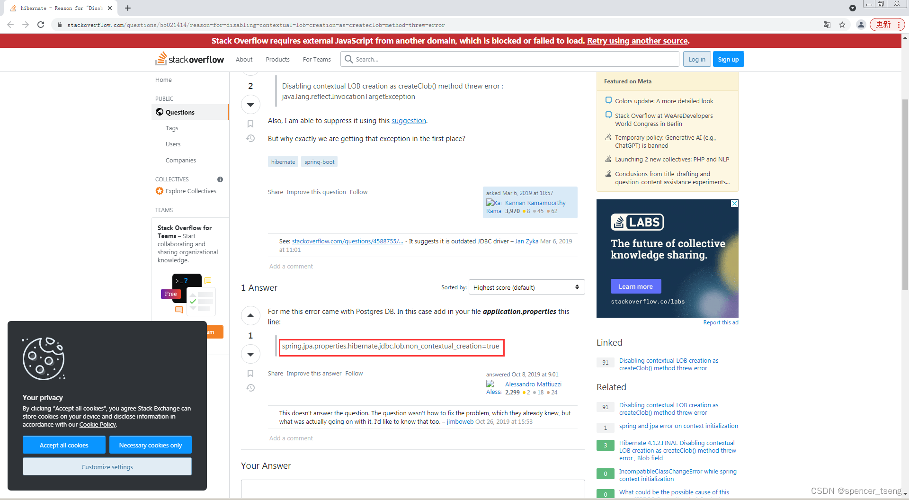The width and height of the screenshot is (909, 500).
Task: Open the Products menu
Action: click(x=277, y=59)
